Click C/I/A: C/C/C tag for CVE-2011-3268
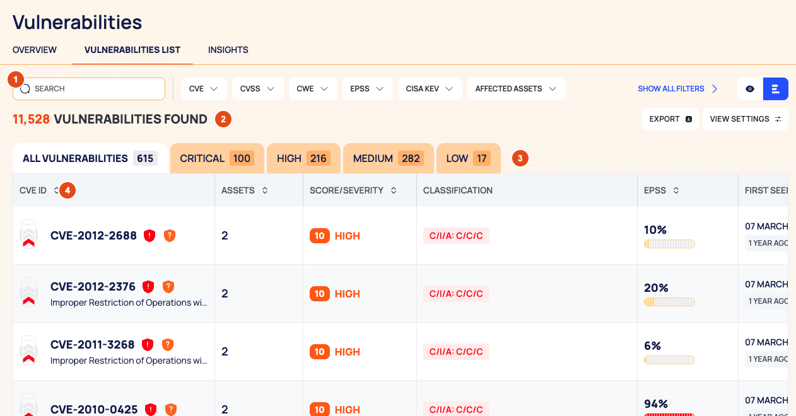Viewport: 796px width, 416px height. 456,352
